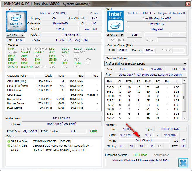
Task: Click the Clock column header in CPU table
Action: [44, 76]
